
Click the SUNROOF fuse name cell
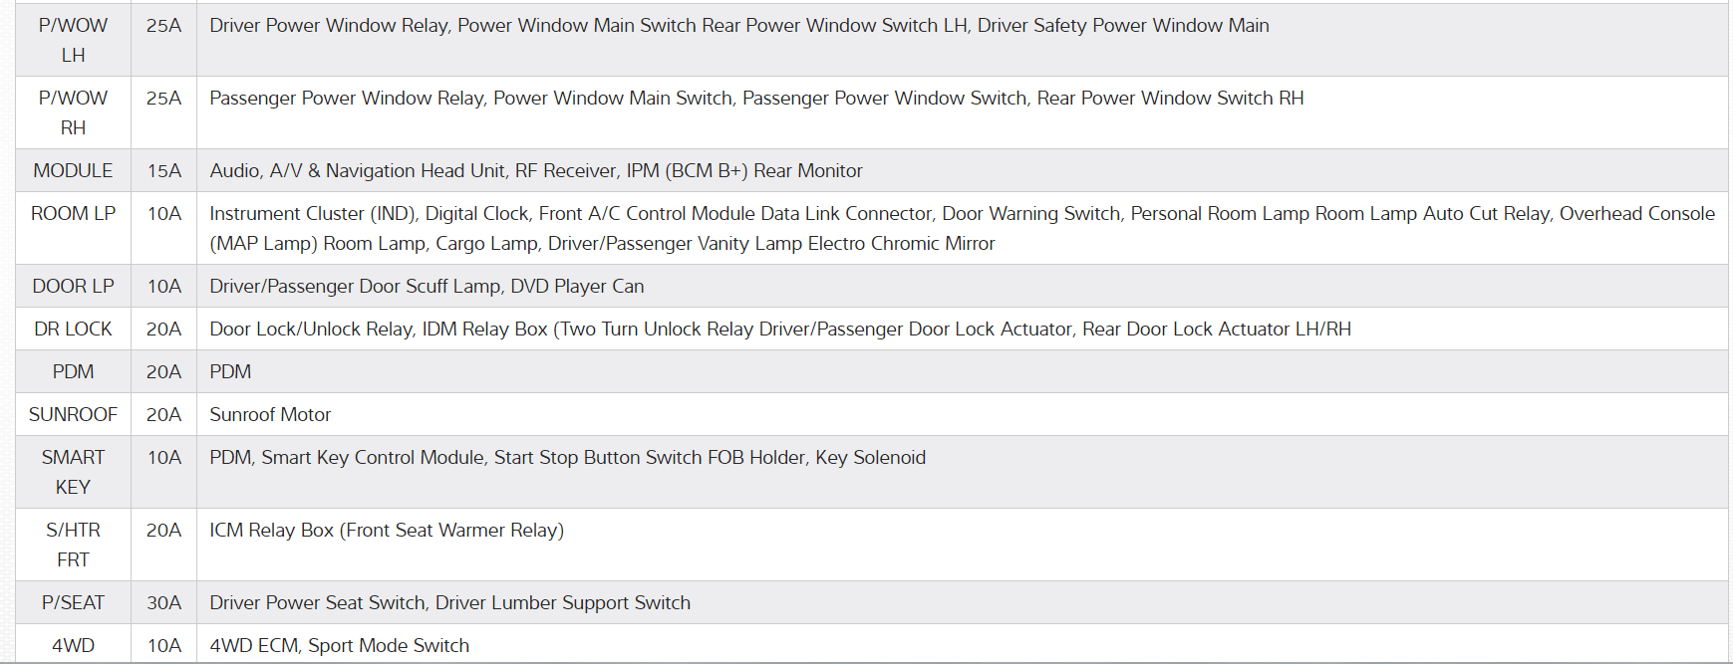click(73, 414)
